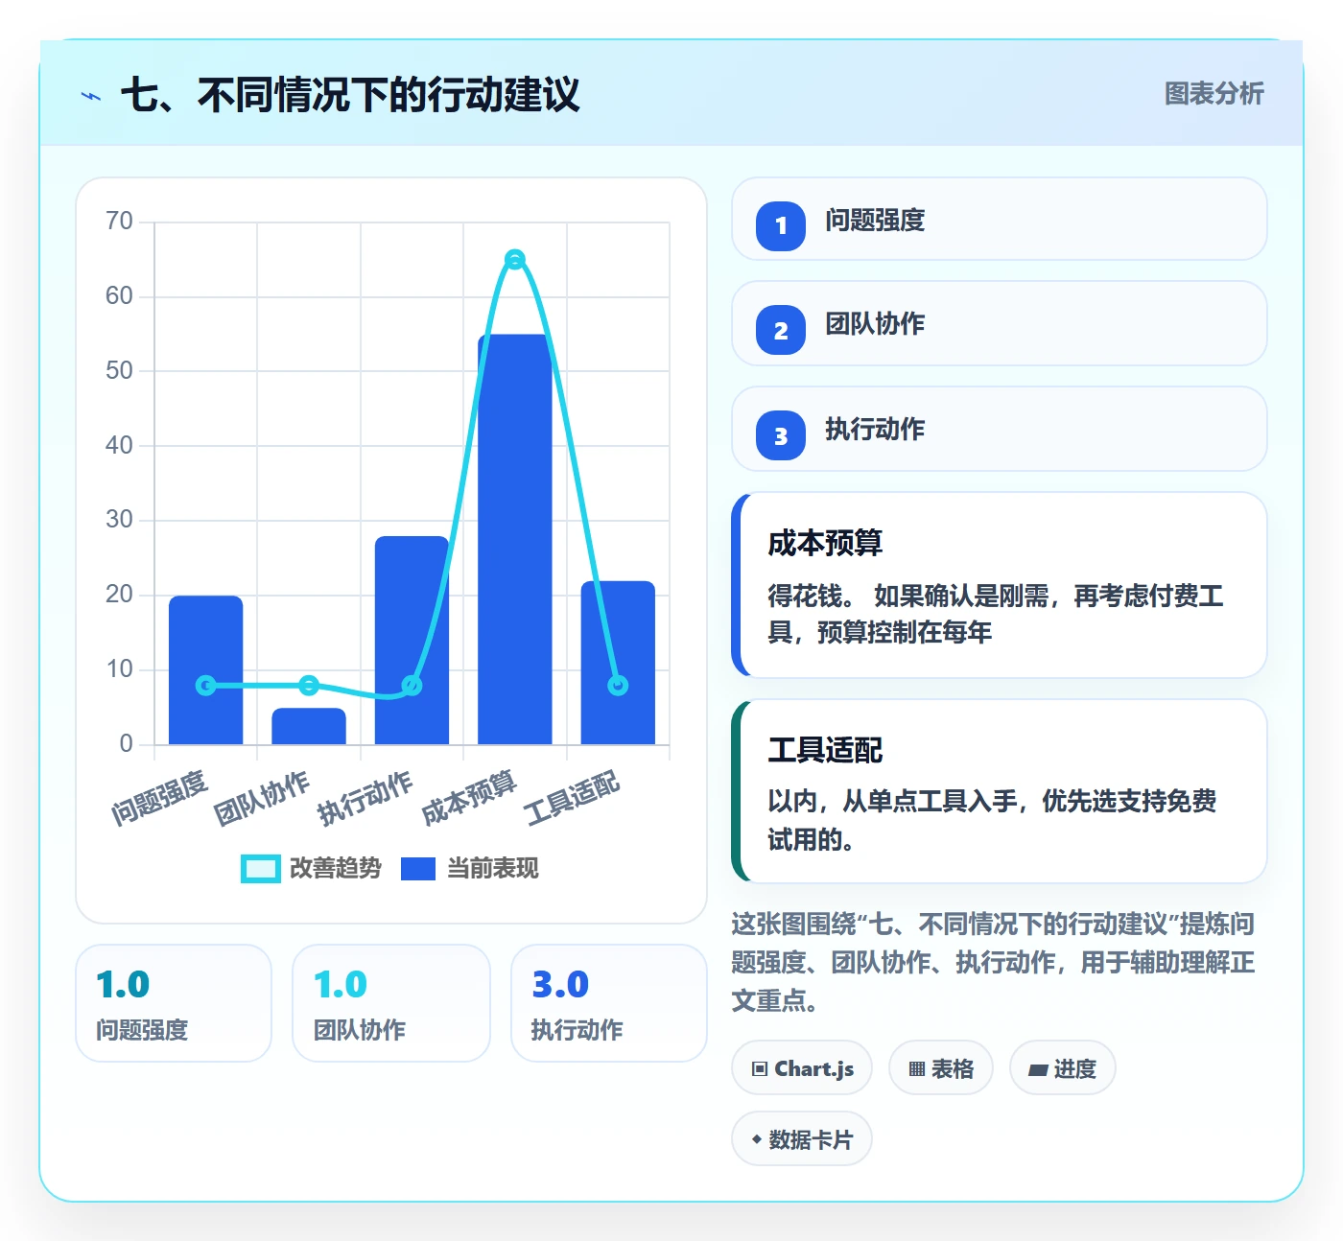Click the y-axis label 70
The height and width of the screenshot is (1241, 1343).
pyautogui.click(x=119, y=222)
